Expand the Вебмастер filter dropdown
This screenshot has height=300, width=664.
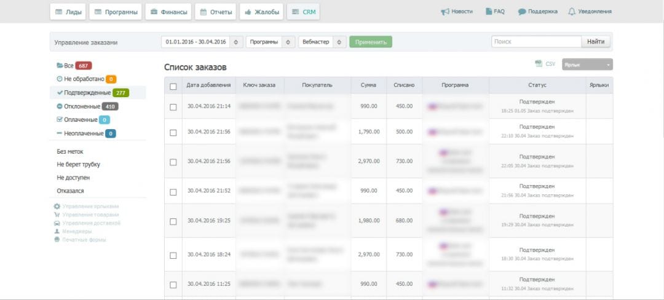click(322, 42)
